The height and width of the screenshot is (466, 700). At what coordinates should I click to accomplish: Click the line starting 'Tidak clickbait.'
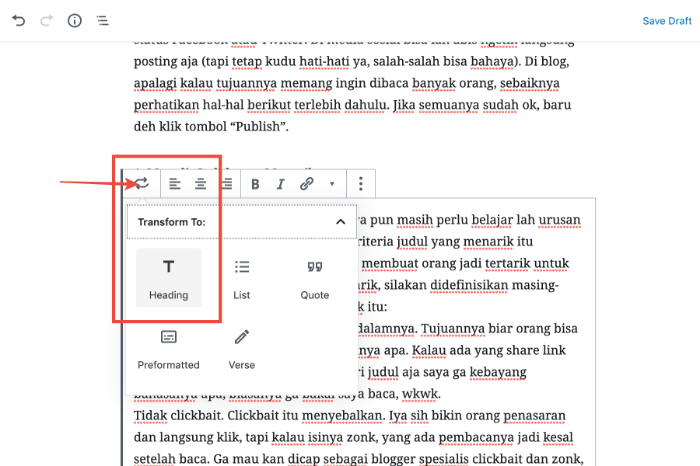tap(349, 416)
